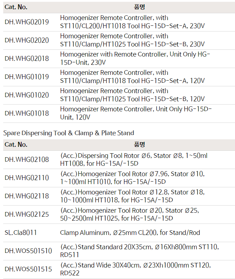
Task: Click the SL.Cla8011 catalog number
Action: click(x=21, y=233)
